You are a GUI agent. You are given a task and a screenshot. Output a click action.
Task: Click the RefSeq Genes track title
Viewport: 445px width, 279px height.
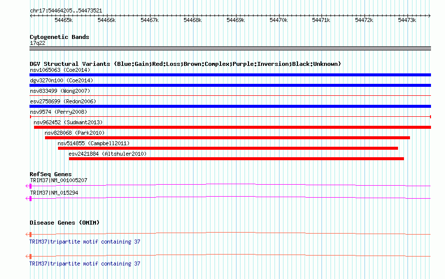(50, 175)
